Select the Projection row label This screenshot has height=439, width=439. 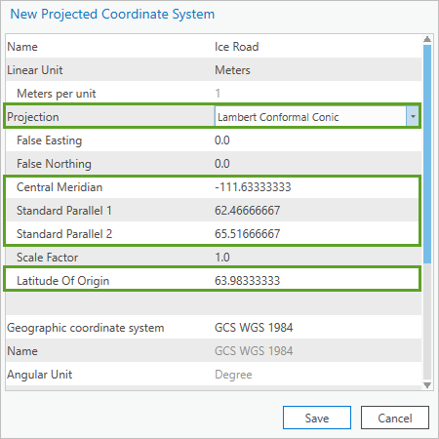pos(33,117)
